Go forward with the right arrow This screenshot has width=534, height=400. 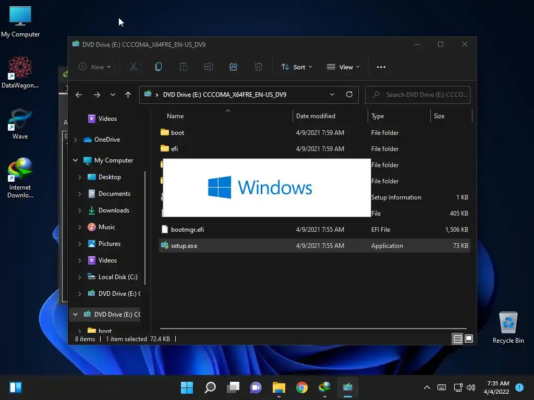point(97,95)
